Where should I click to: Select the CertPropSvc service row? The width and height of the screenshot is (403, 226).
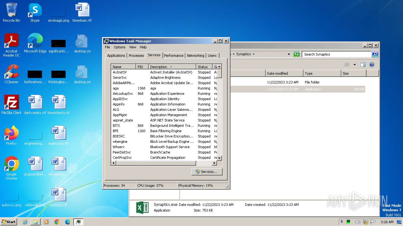[x=164, y=158]
